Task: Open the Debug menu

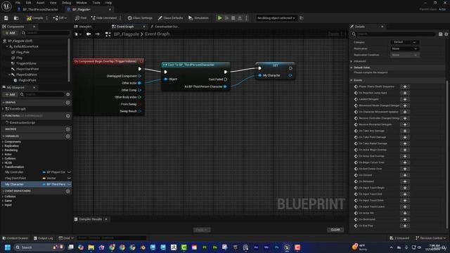Action: click(66, 3)
